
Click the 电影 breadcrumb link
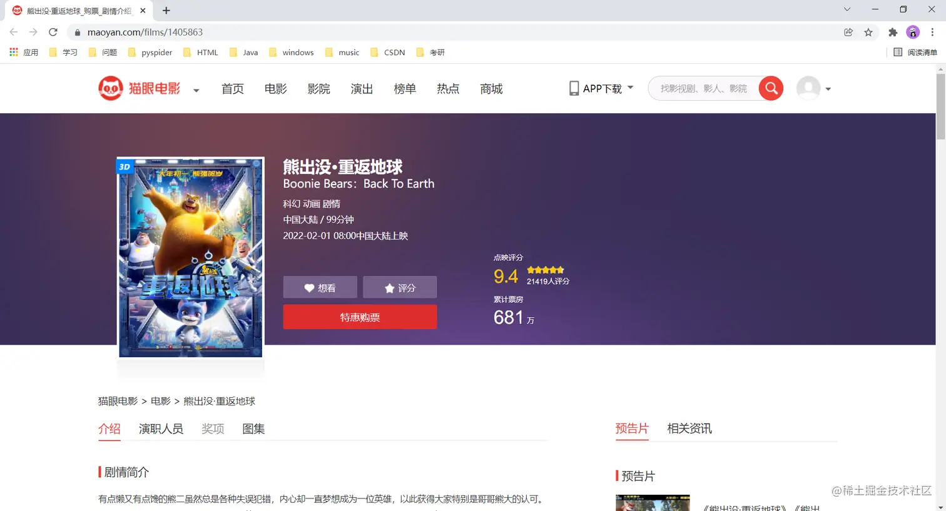coord(160,401)
